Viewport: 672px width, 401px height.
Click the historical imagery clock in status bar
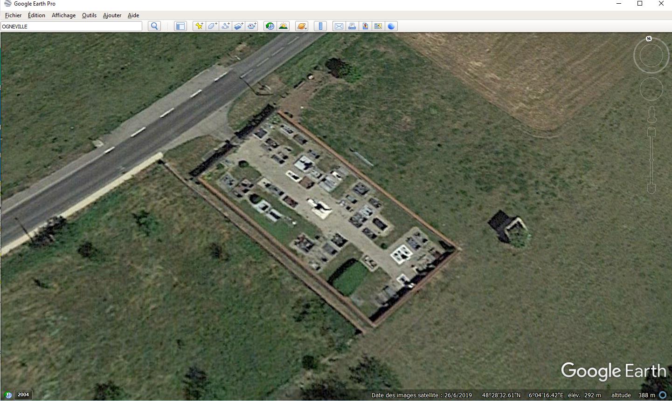coord(8,395)
